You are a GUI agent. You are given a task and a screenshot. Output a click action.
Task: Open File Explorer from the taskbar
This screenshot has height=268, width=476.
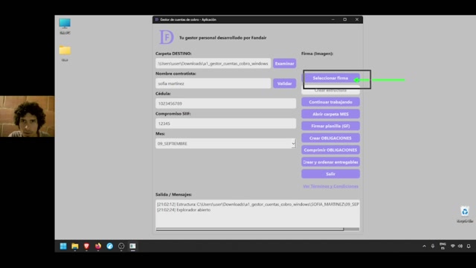[x=74, y=246]
